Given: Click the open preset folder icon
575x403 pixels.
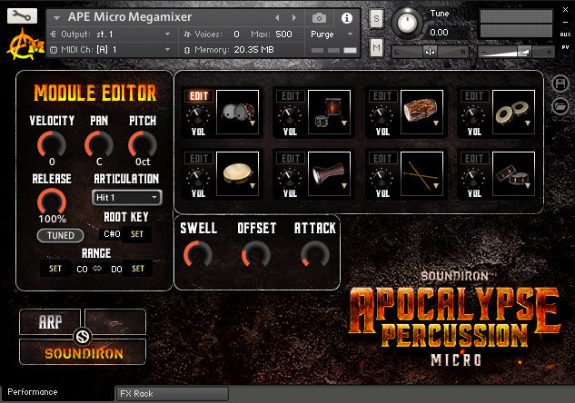Looking at the screenshot, I should pyautogui.click(x=560, y=105).
